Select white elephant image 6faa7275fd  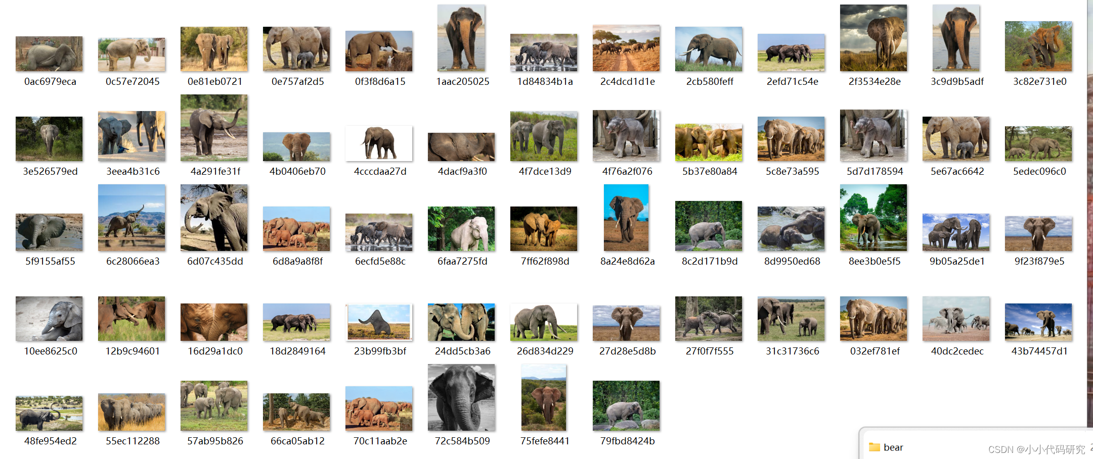(461, 229)
